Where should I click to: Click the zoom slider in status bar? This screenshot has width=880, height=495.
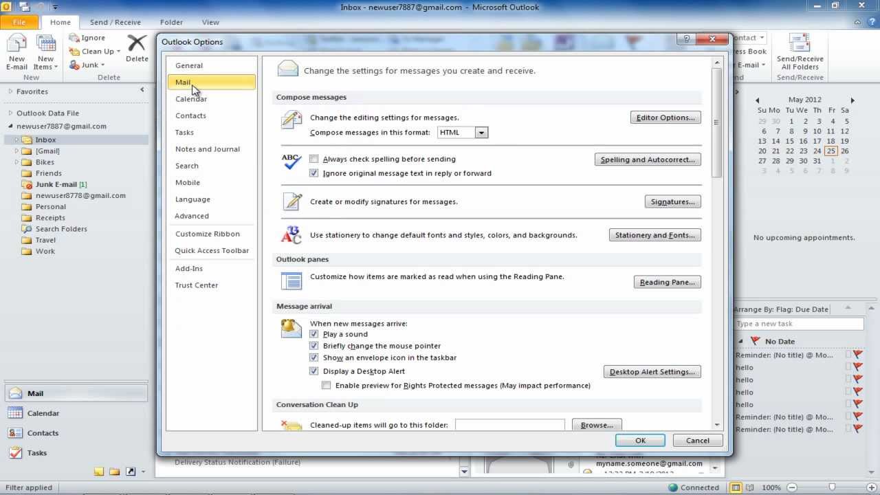pos(832,487)
